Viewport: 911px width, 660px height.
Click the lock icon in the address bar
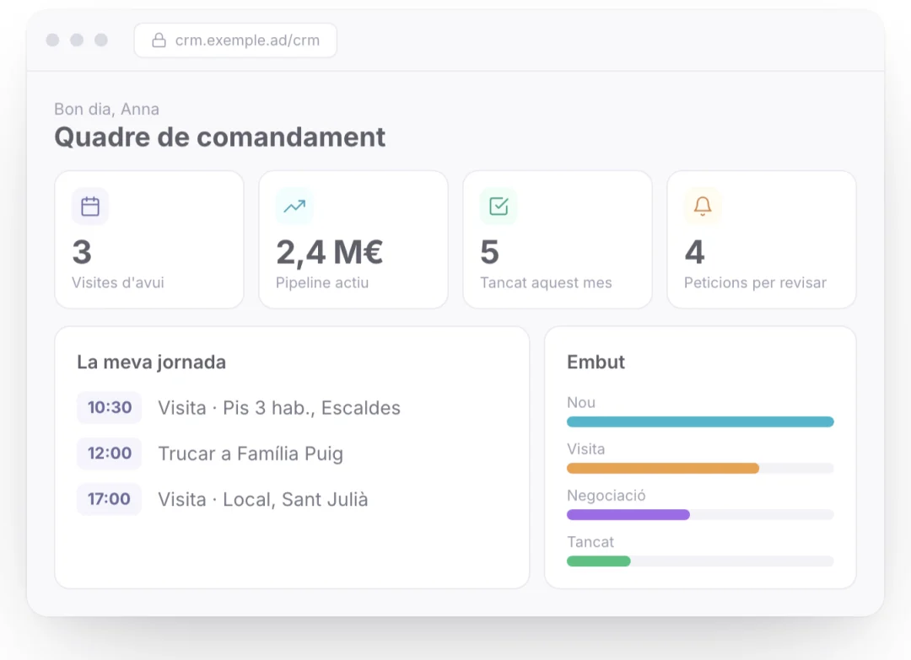[159, 40]
